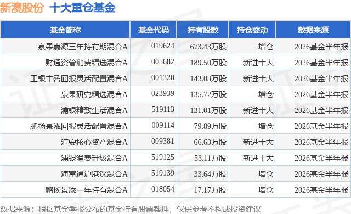Click the 673.43万股 holdings cell

click(x=208, y=47)
